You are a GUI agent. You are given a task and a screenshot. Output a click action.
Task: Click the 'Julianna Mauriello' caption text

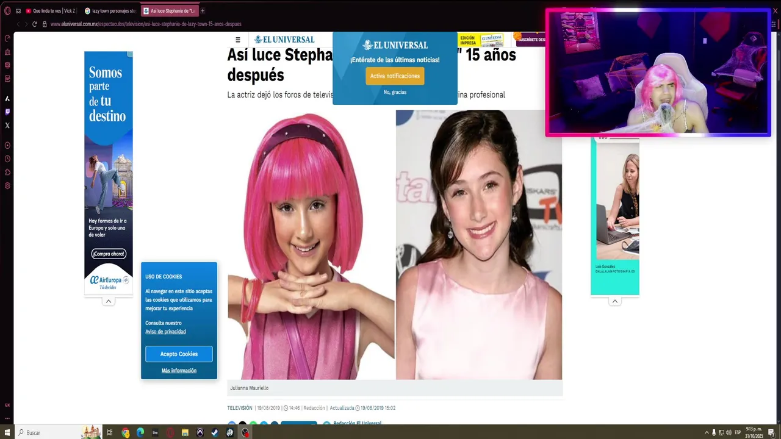pos(249,388)
